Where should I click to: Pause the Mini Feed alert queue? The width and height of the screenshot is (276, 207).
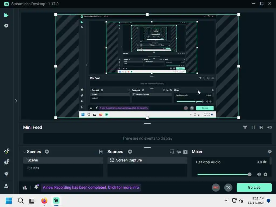click(253, 127)
